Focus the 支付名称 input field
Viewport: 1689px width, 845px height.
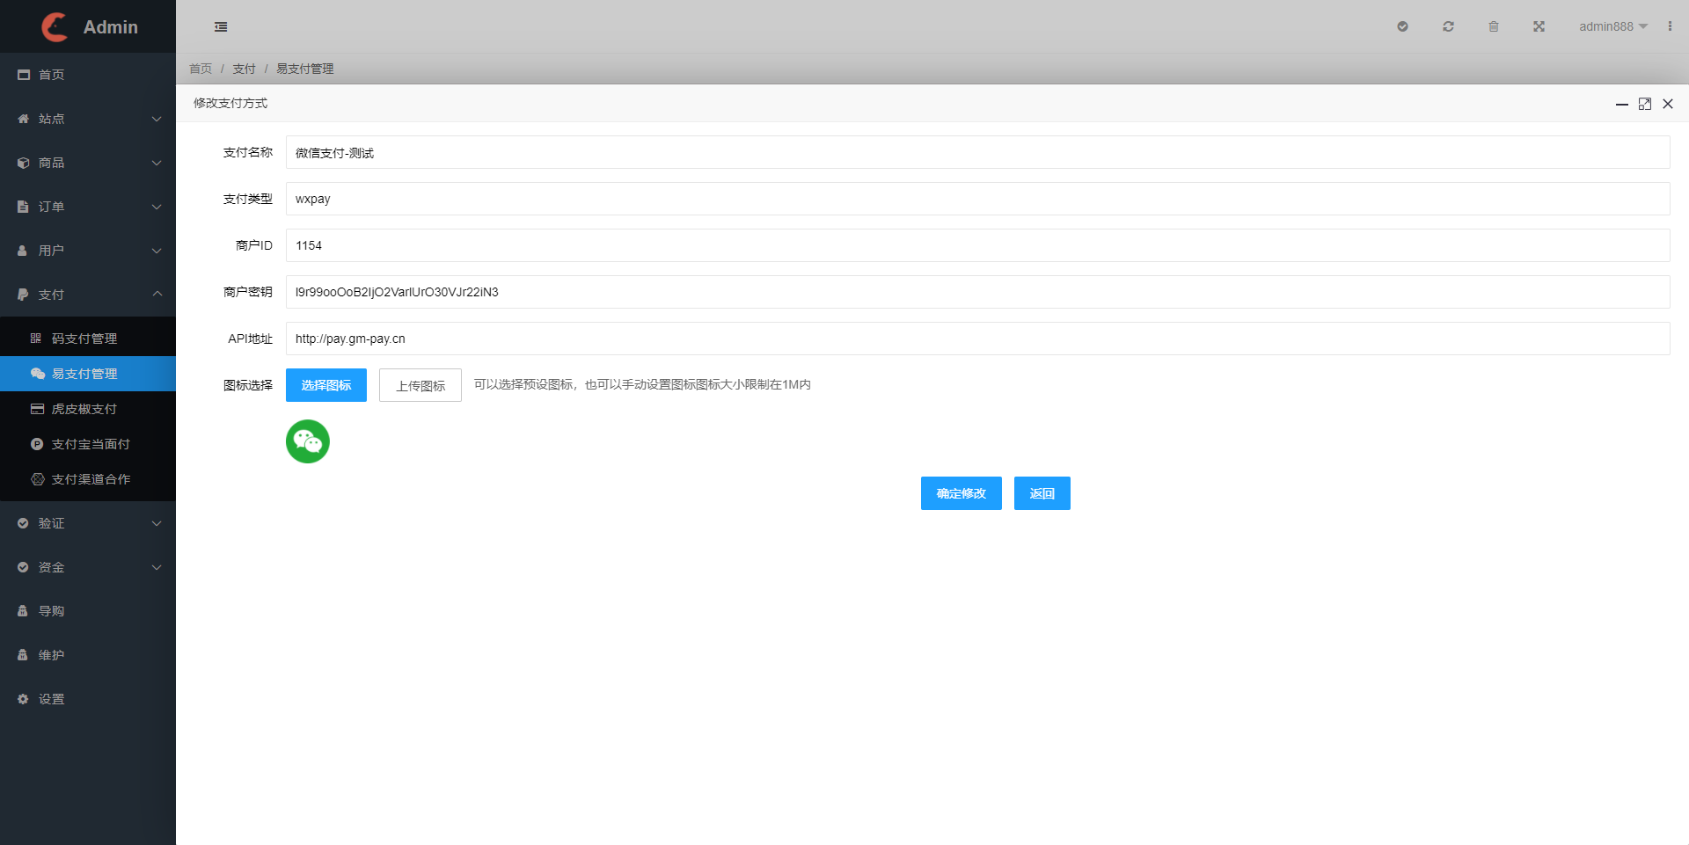pyautogui.click(x=977, y=152)
